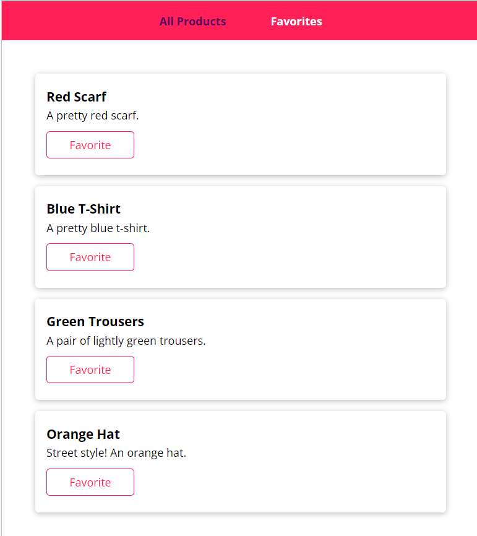Viewport: 477px width, 536px height.
Task: Favorite the Red Scarf product
Action: click(90, 145)
